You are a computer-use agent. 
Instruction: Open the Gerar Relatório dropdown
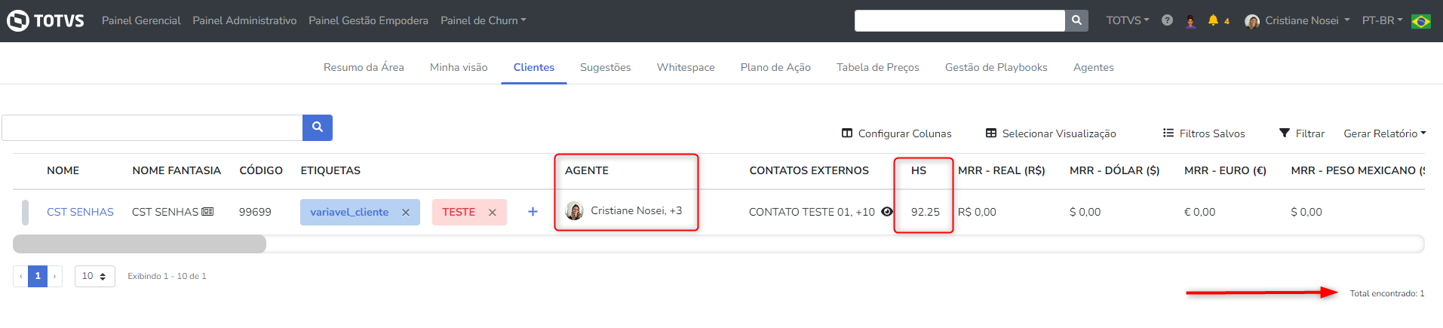click(1384, 133)
